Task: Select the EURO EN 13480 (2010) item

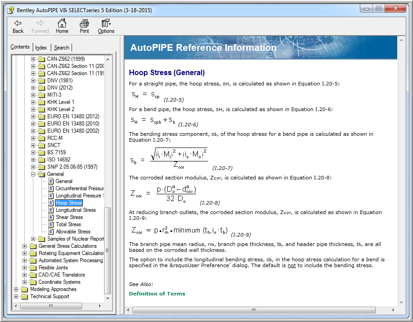Action: (73, 124)
